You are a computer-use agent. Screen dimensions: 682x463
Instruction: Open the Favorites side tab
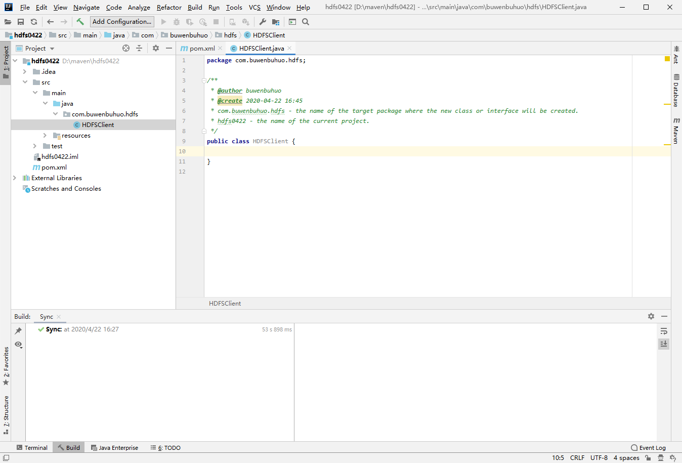[x=6, y=366]
